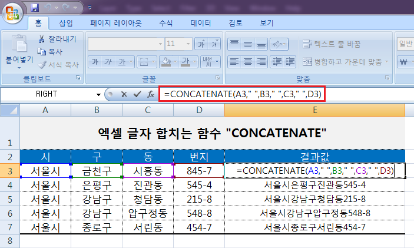Click 텍스트 줄 바꿈 wrap text
This screenshot has width=414, height=248.
(332, 44)
